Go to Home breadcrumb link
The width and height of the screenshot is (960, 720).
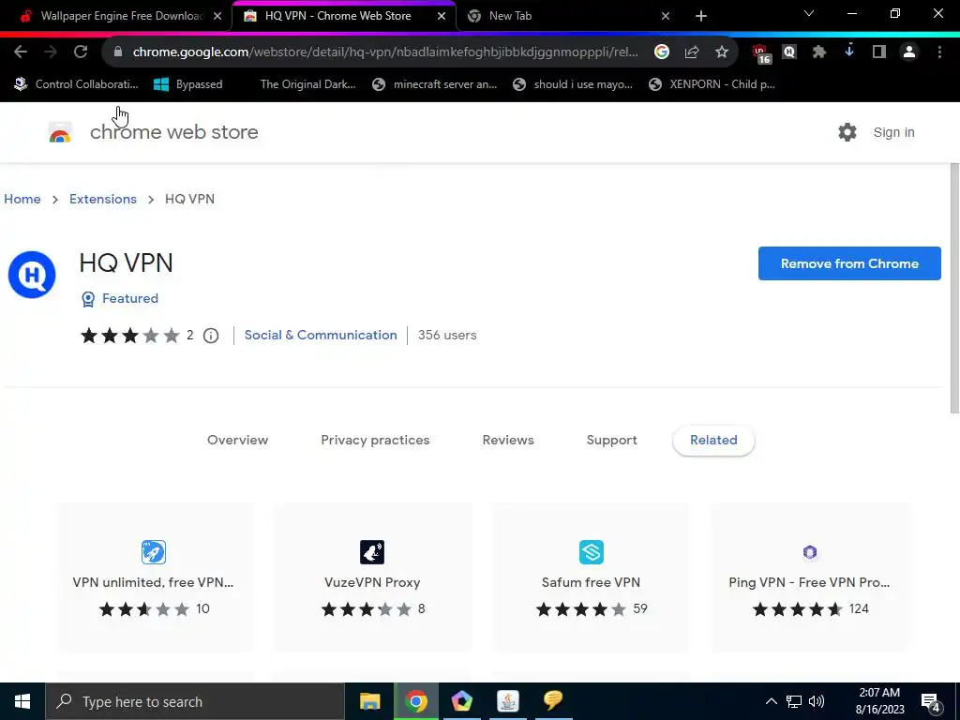click(x=22, y=199)
